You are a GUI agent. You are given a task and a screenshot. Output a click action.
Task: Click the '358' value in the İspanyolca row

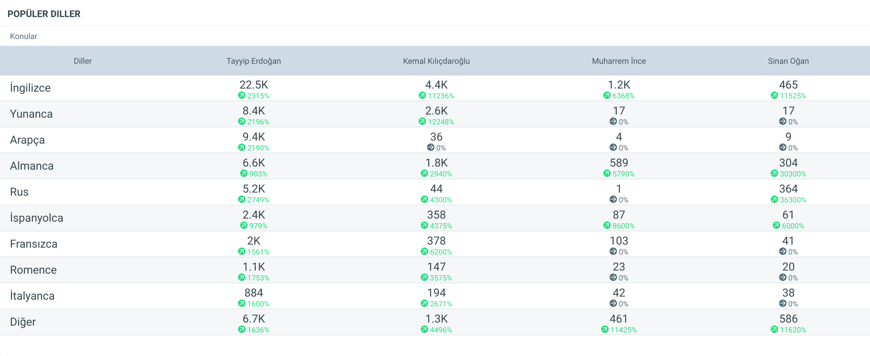(436, 215)
